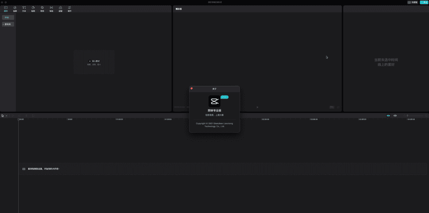Open the Media (媒体) tab
The height and width of the screenshot is (213, 429).
[6, 9]
